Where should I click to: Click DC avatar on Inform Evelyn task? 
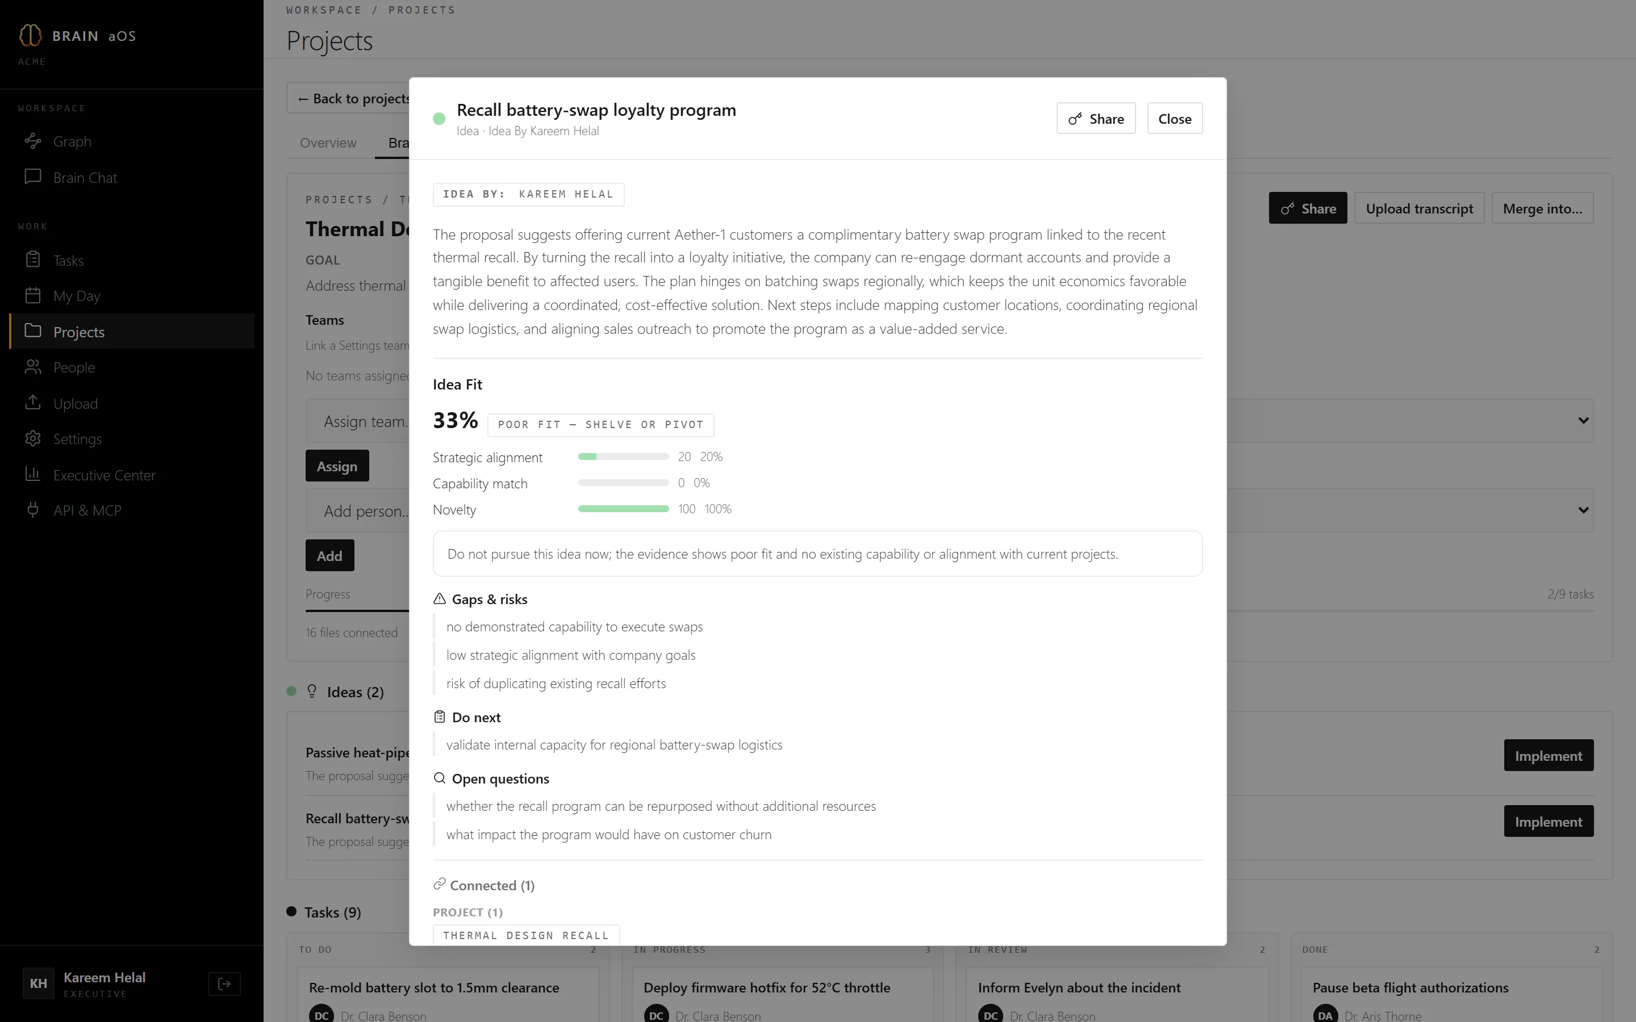(990, 1014)
